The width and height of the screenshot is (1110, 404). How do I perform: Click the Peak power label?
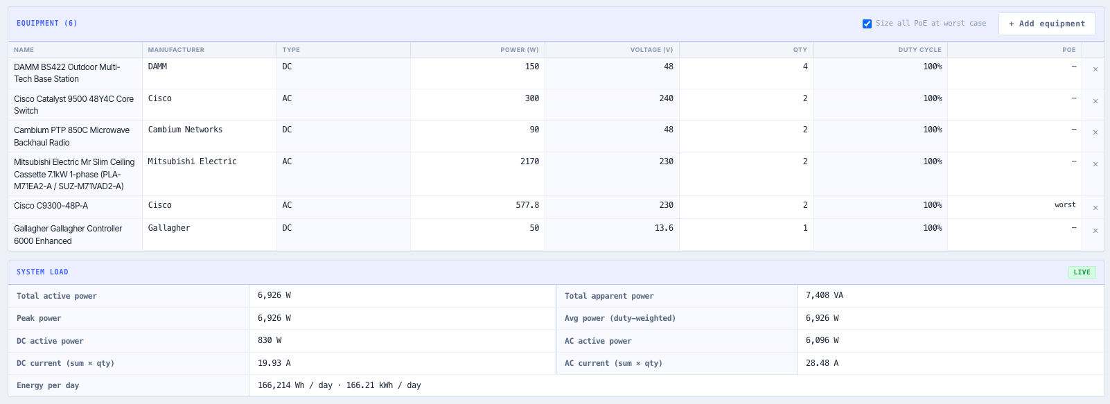tap(39, 318)
